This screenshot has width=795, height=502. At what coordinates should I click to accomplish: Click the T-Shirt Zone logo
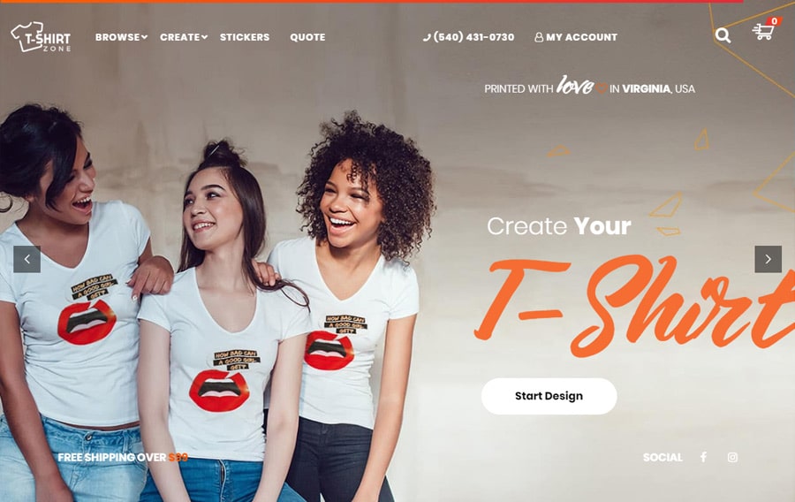[x=41, y=36]
